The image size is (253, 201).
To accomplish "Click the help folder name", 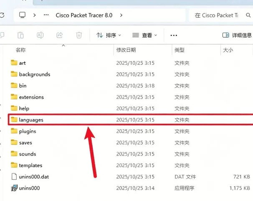I will [24, 108].
